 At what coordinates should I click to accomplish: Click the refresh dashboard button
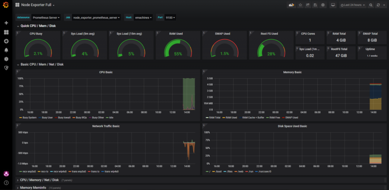tap(378, 5)
